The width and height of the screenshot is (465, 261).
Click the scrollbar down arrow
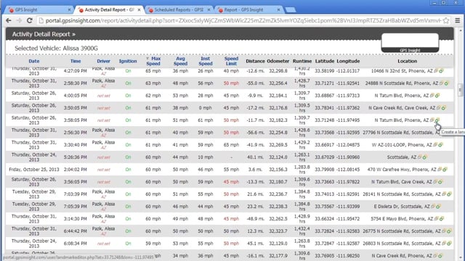pos(460,257)
